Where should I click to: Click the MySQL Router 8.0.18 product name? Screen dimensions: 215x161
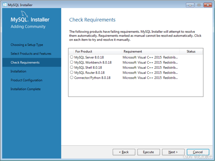coord(89,72)
